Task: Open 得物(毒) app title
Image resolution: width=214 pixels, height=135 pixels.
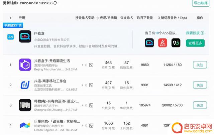Action: 57,101
